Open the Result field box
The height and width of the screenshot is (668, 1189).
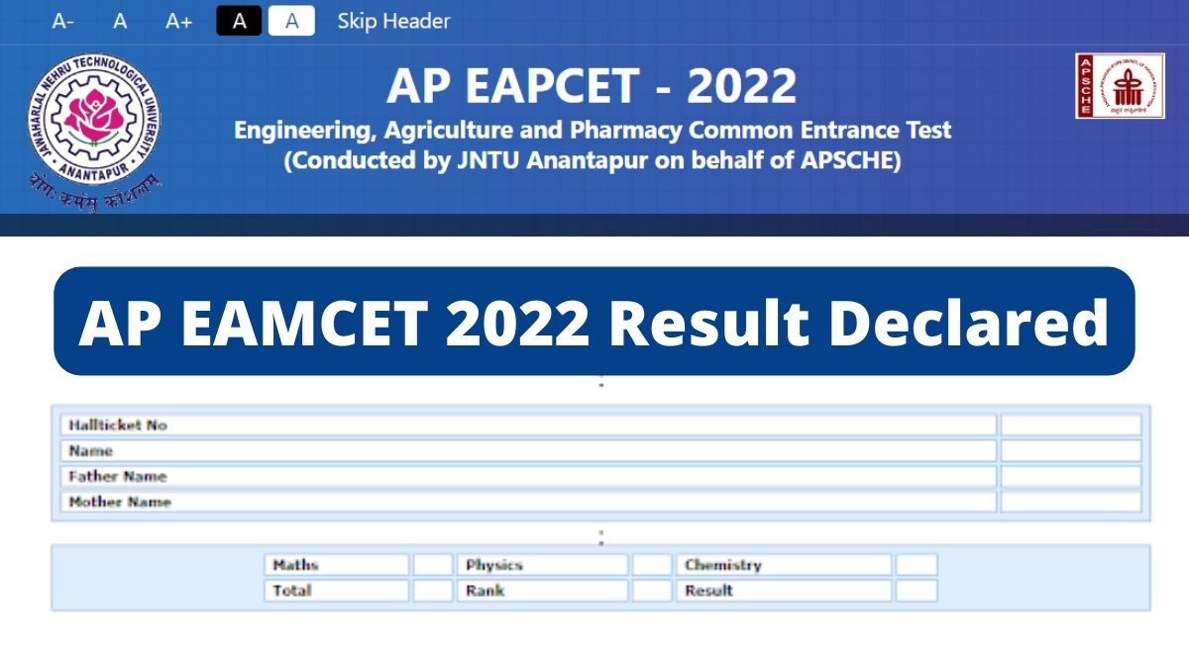(783, 591)
